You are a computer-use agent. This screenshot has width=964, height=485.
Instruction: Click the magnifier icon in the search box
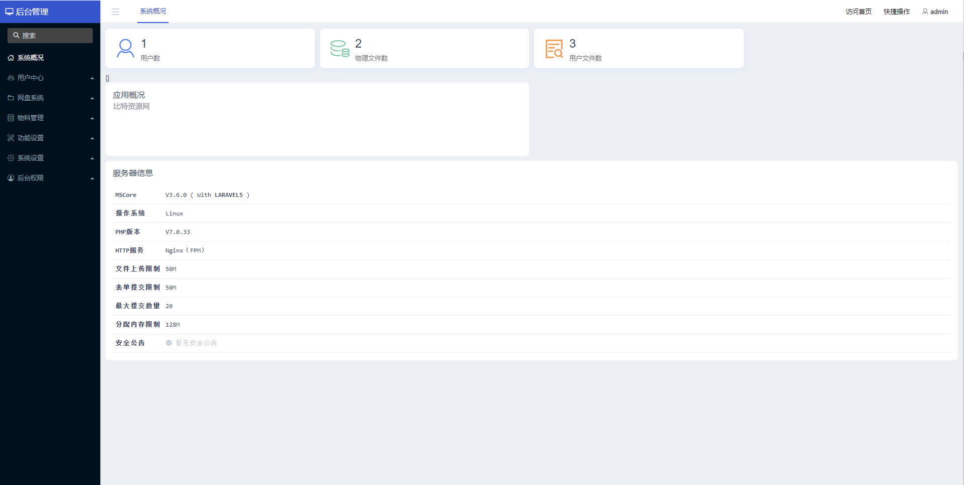click(x=16, y=36)
